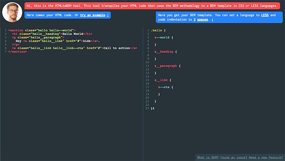Click the "&__heading {" selector in output
The image size is (285, 161).
[x=166, y=51]
